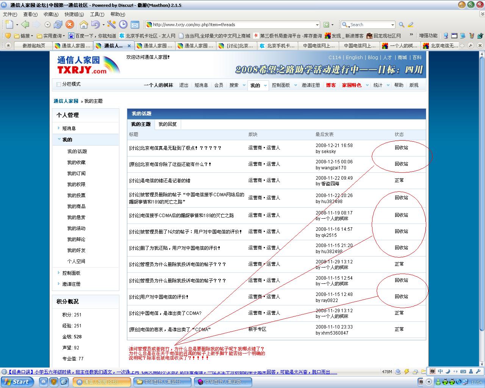Expand the 统计 dropdown arrow
This screenshot has width=485, height=388.
coord(388,85)
